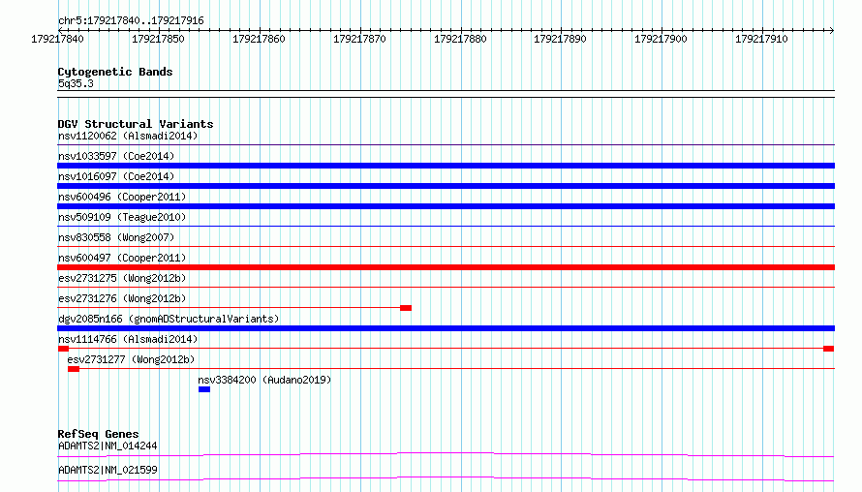Click ruler coordinate 179217860

pos(259,39)
